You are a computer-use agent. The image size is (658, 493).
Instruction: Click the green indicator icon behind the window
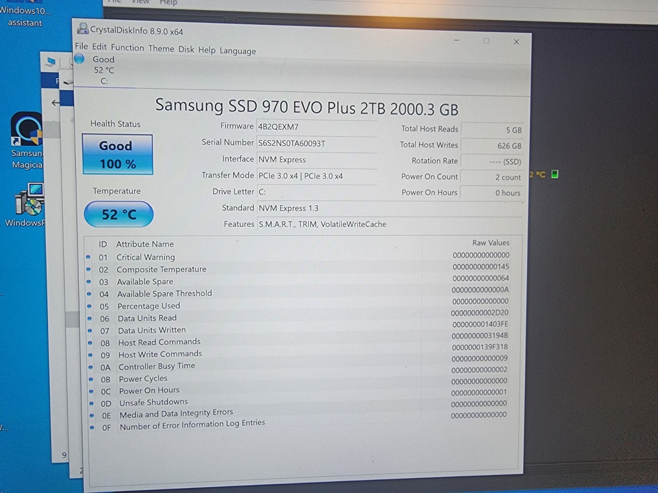(x=555, y=174)
